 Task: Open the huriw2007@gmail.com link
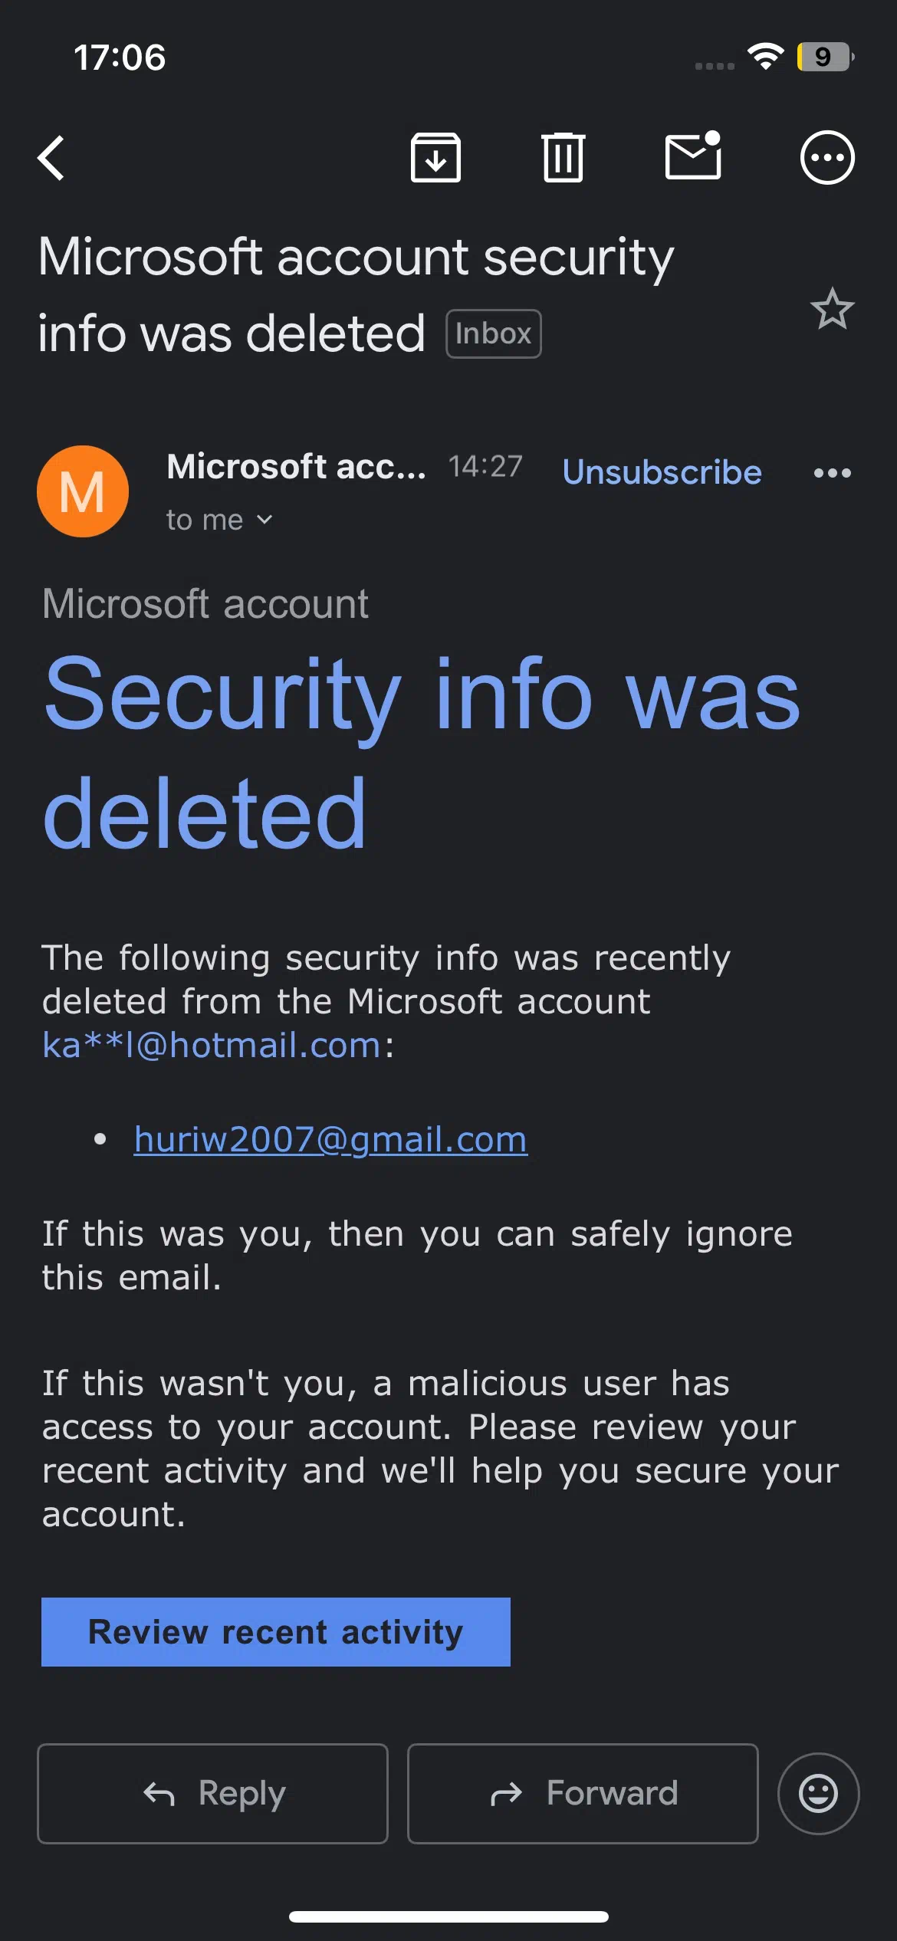[x=330, y=1139]
